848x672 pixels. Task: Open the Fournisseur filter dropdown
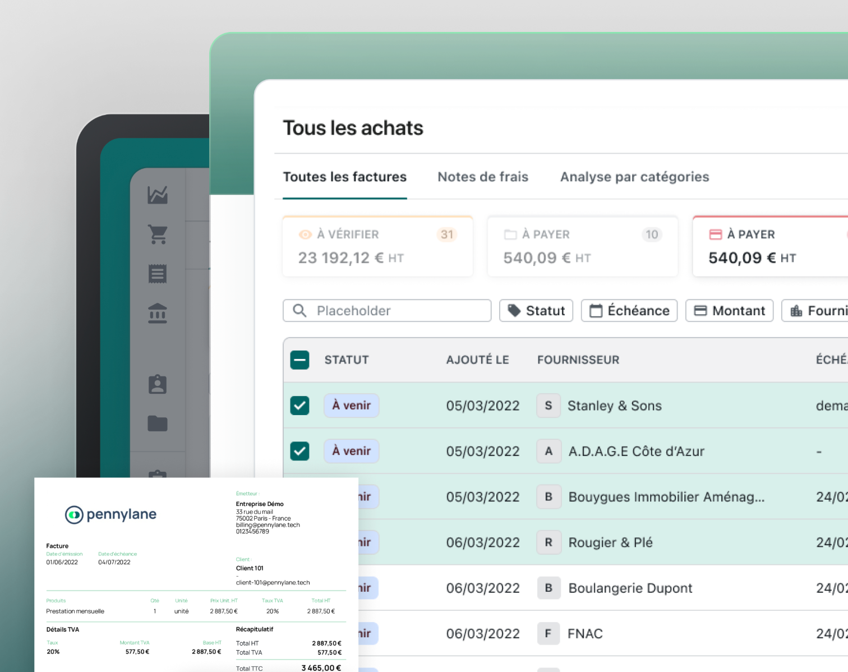click(x=815, y=311)
